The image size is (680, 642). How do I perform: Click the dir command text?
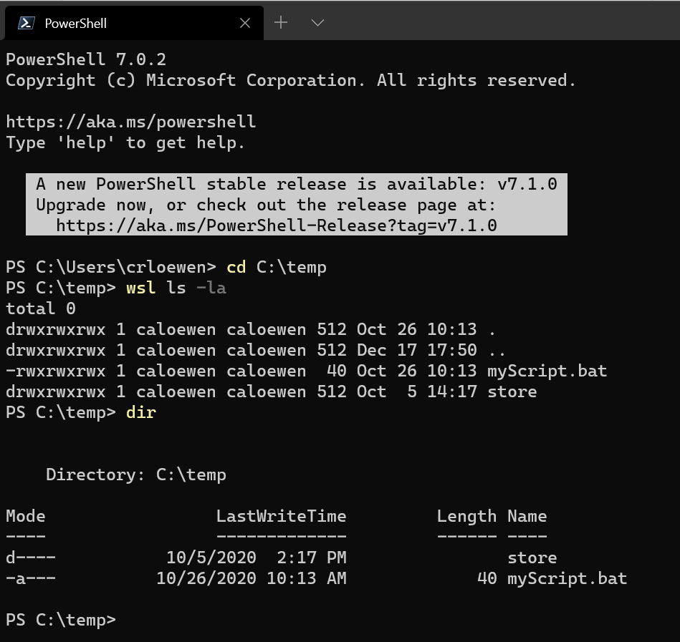(141, 412)
